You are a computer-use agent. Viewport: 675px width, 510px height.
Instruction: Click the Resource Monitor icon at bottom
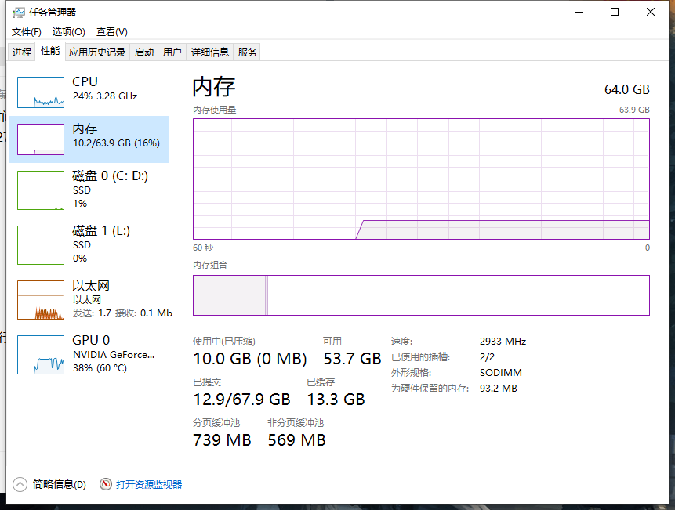click(106, 484)
